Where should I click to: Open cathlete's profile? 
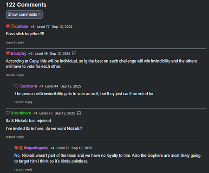pyautogui.click(x=22, y=26)
